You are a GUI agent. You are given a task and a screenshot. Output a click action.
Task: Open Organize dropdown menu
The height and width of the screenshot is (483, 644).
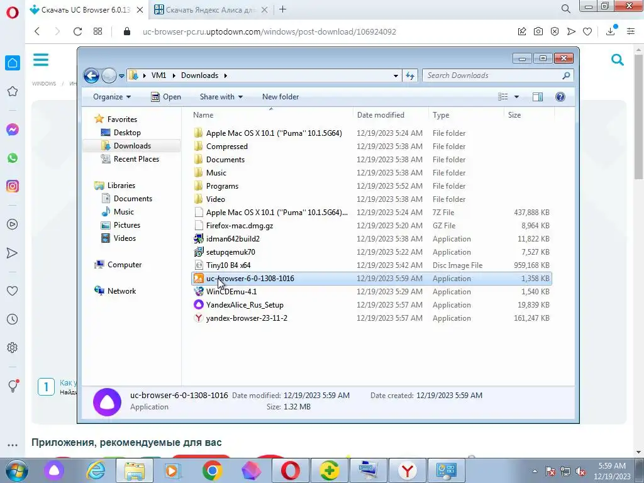[112, 97]
